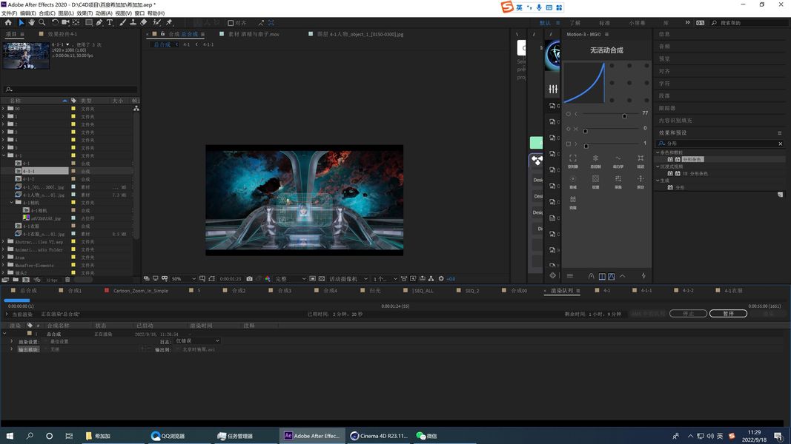
Task: Open the Tracker panel on the right side
Action: pos(667,108)
